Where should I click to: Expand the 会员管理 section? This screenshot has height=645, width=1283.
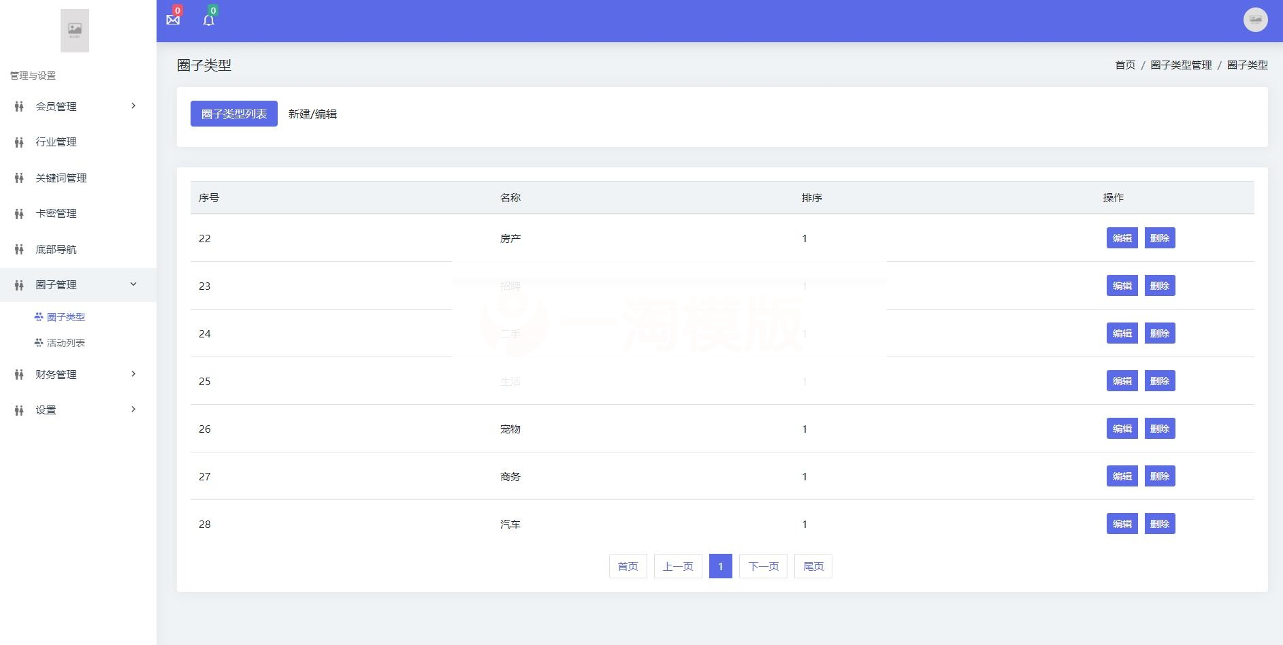click(133, 106)
